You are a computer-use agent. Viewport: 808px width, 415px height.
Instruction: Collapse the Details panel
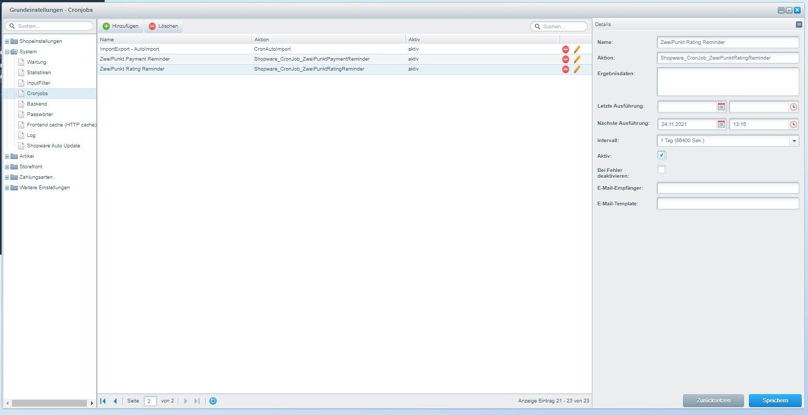pos(799,25)
